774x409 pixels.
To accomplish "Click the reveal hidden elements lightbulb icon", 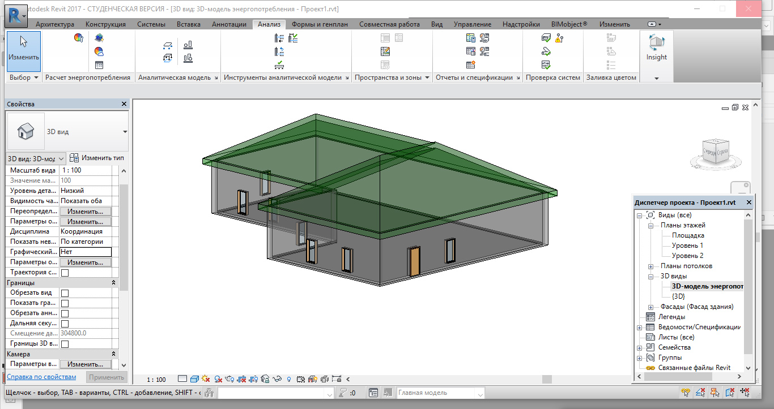I will click(288, 379).
